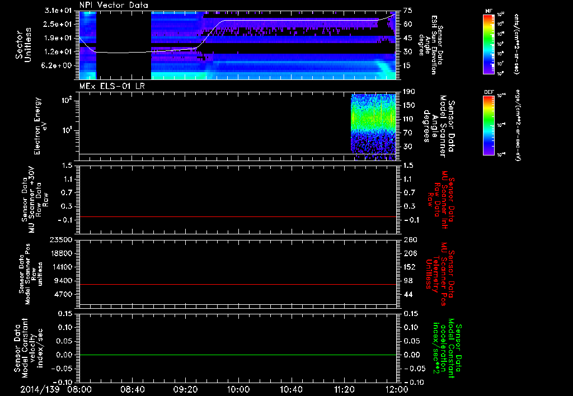Select the 'NPI Vector Data' panel title
573x396 pixels.
click(114, 5)
